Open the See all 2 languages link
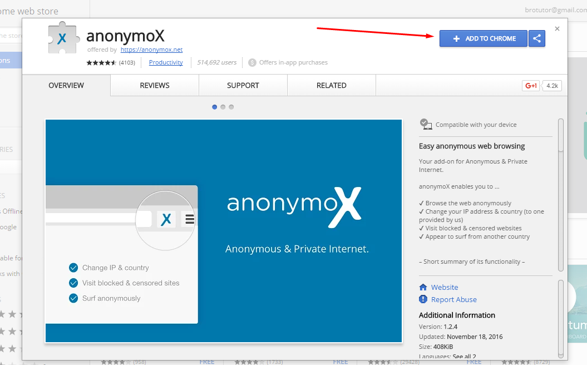The width and height of the screenshot is (587, 365). tap(464, 356)
